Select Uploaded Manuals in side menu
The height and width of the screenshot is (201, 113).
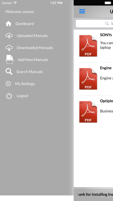coord(32,36)
